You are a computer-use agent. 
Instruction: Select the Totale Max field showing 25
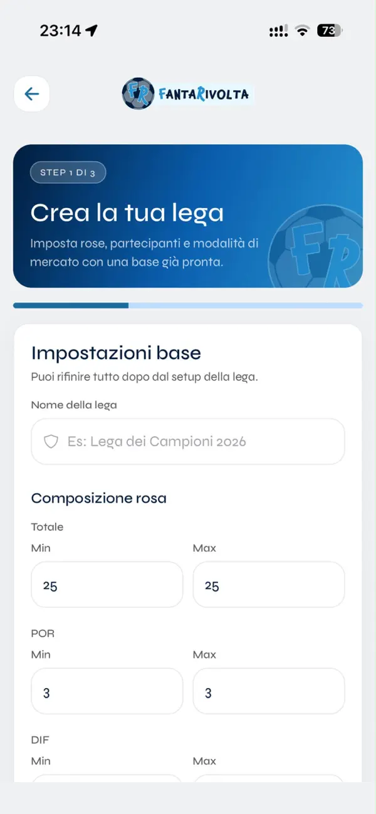pyautogui.click(x=269, y=585)
